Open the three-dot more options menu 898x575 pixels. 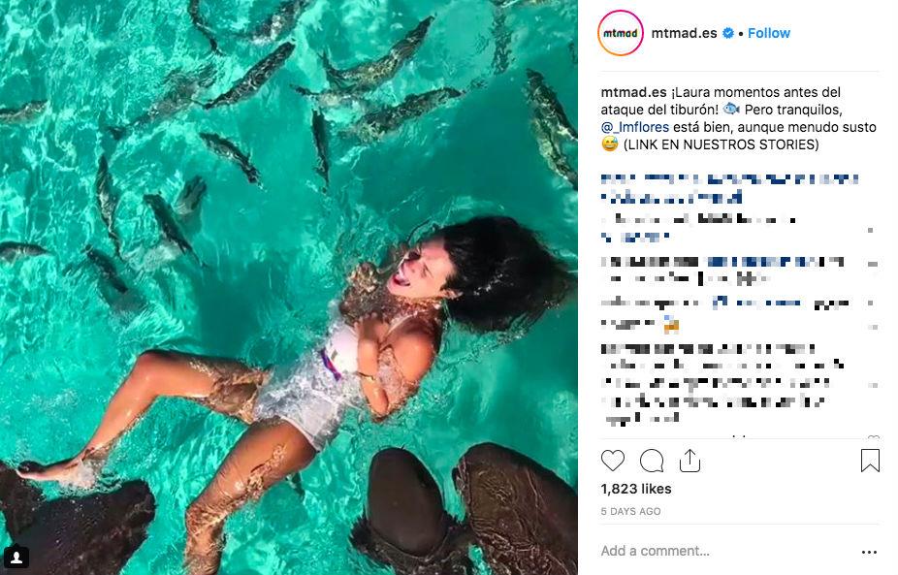[x=869, y=552]
